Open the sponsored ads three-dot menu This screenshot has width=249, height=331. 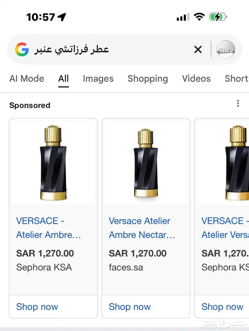point(238,104)
